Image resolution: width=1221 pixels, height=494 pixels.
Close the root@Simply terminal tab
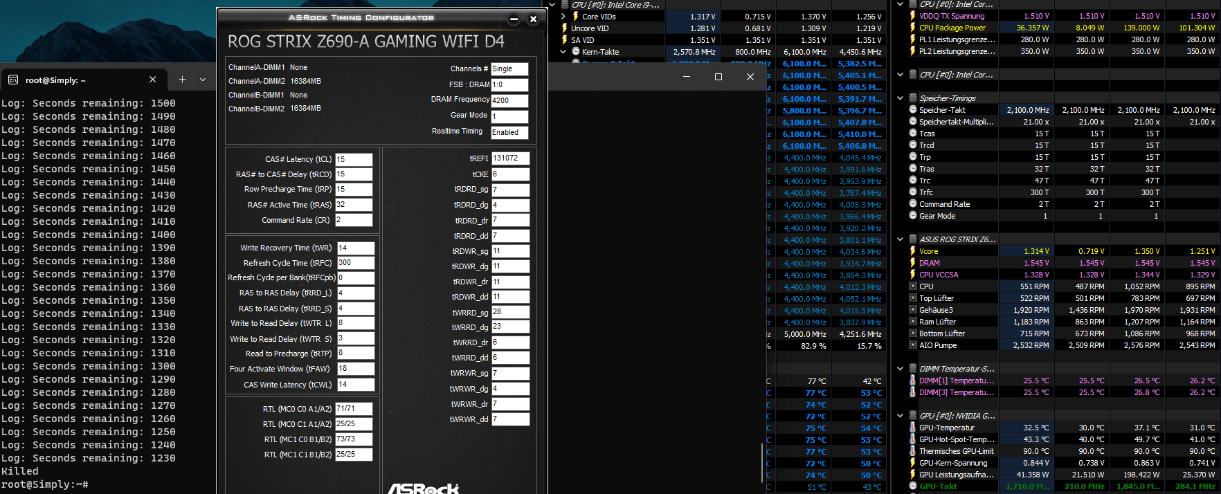[x=152, y=80]
